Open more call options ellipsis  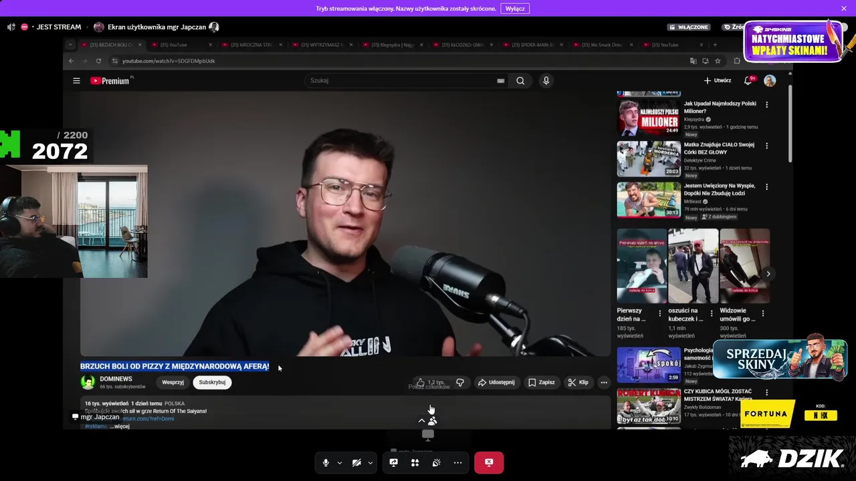pyautogui.click(x=458, y=462)
